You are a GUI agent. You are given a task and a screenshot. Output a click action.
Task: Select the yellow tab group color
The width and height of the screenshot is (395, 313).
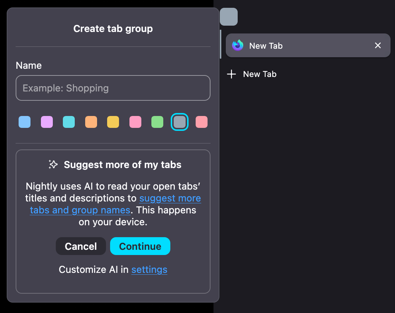(x=113, y=122)
